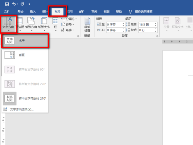Image resolution: width=193 pixels, height=145 pixels.
Task: Choose 将中文字符旋转 270° option
Action: coord(25,99)
